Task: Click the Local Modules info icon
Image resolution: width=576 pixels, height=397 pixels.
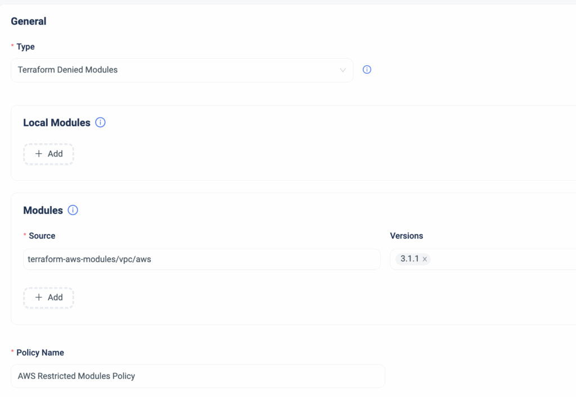Action: [x=101, y=122]
